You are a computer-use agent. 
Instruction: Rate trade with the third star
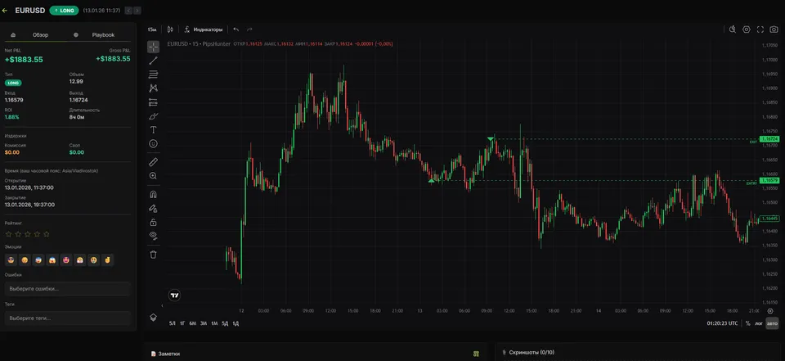click(28, 234)
